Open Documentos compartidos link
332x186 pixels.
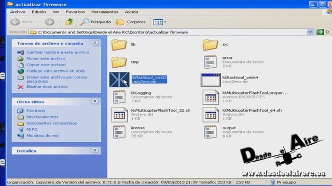pos(51,123)
